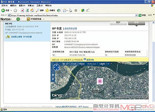
Task: Open the Edit menu
Action: point(13,6)
